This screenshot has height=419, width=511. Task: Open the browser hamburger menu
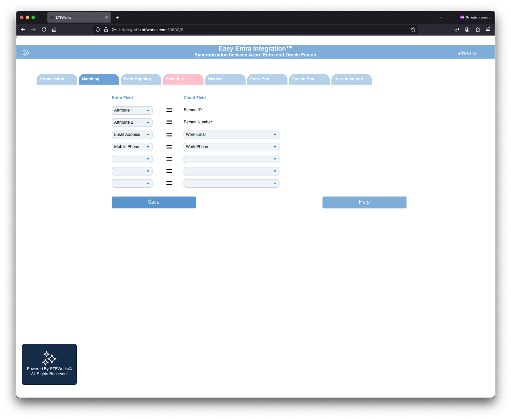coord(488,30)
